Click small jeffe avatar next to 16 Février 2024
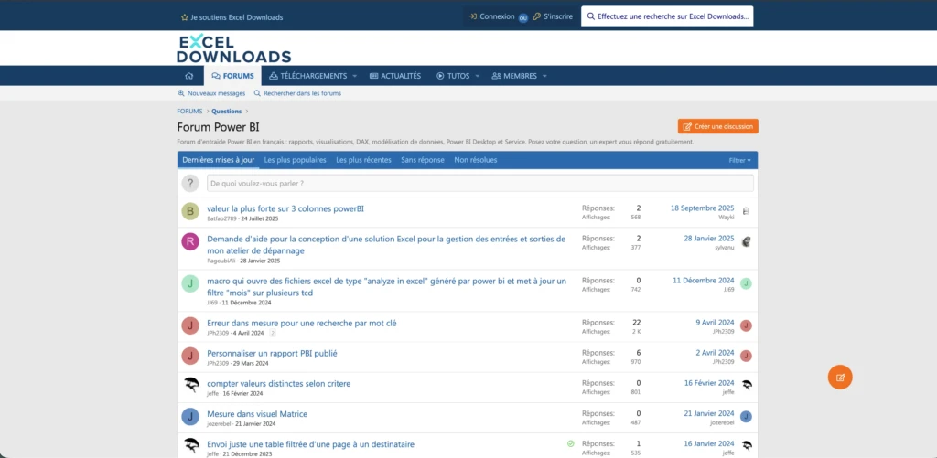 click(746, 386)
